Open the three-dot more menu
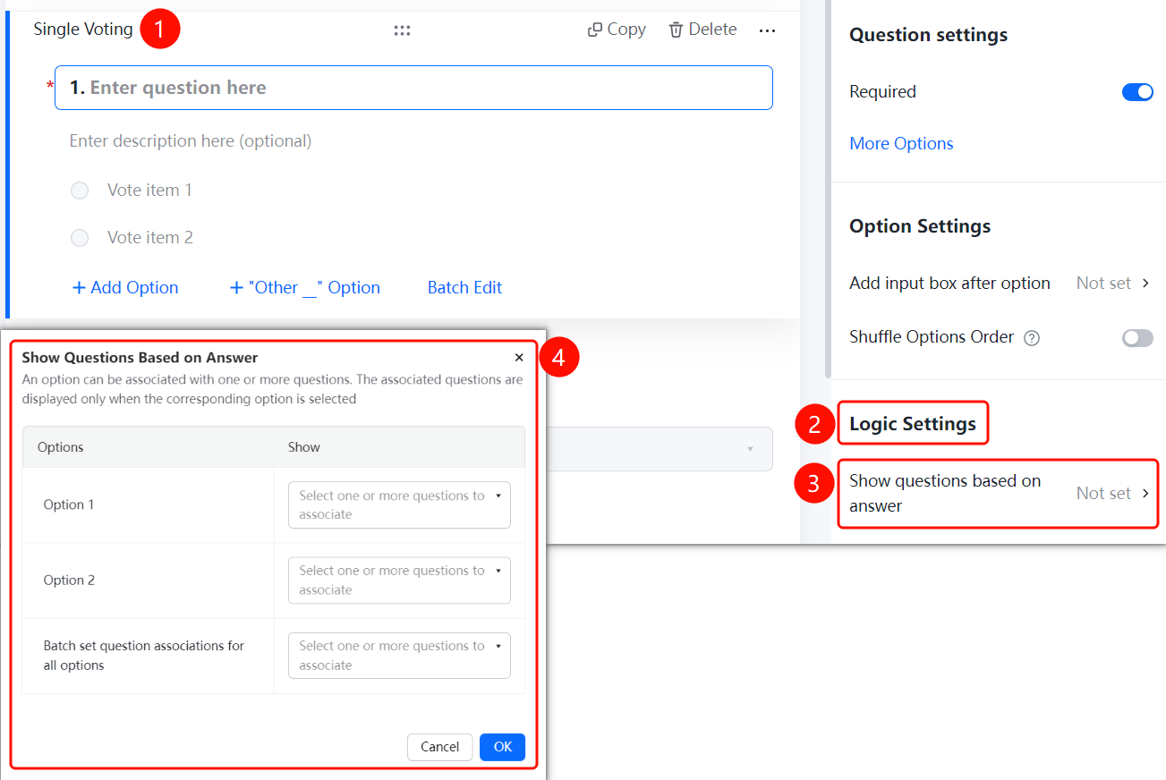 (767, 30)
